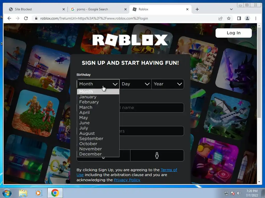Screen dimensions: 265x198
Task: Click the Log In button
Action: [x=234, y=33]
